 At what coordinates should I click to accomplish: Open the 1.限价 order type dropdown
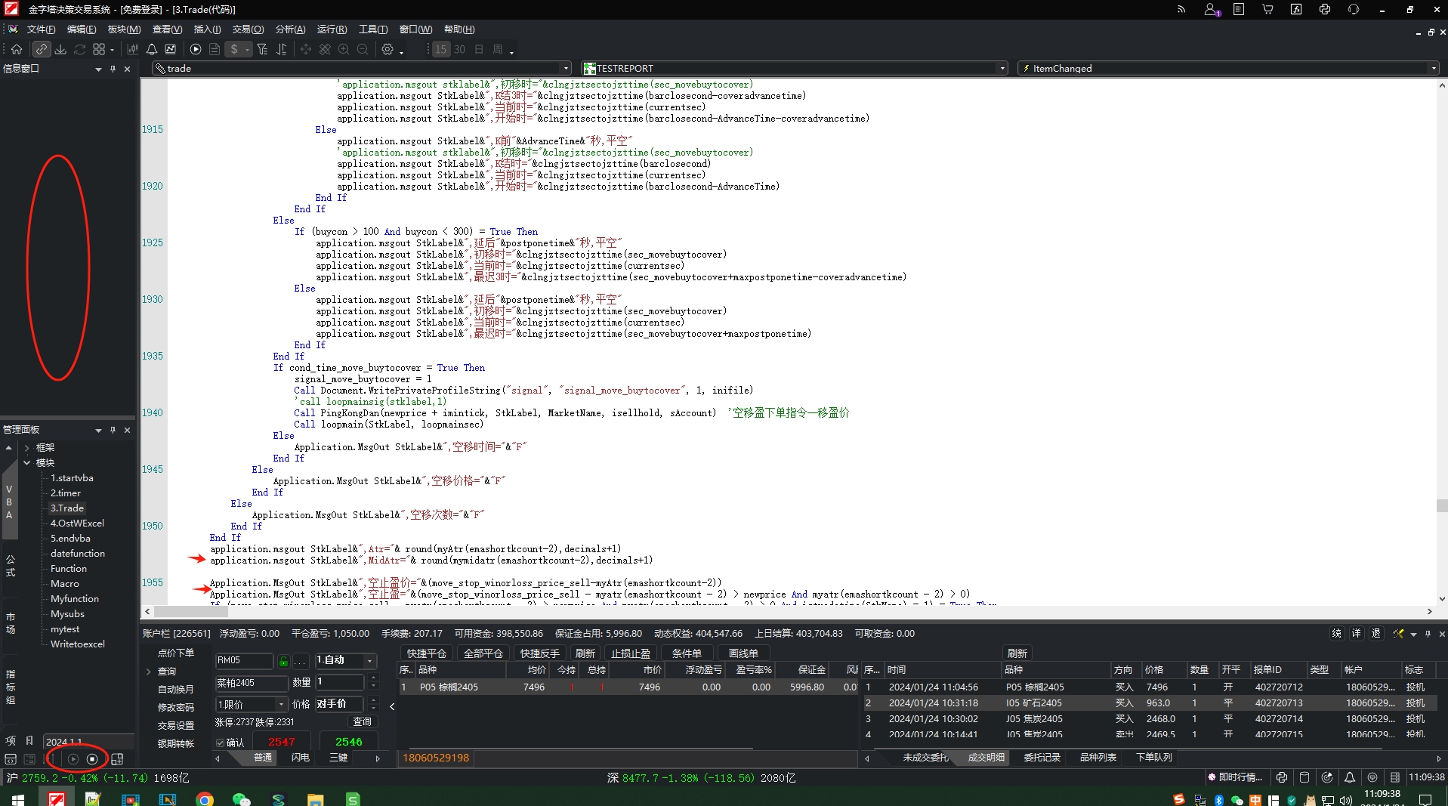coord(281,704)
